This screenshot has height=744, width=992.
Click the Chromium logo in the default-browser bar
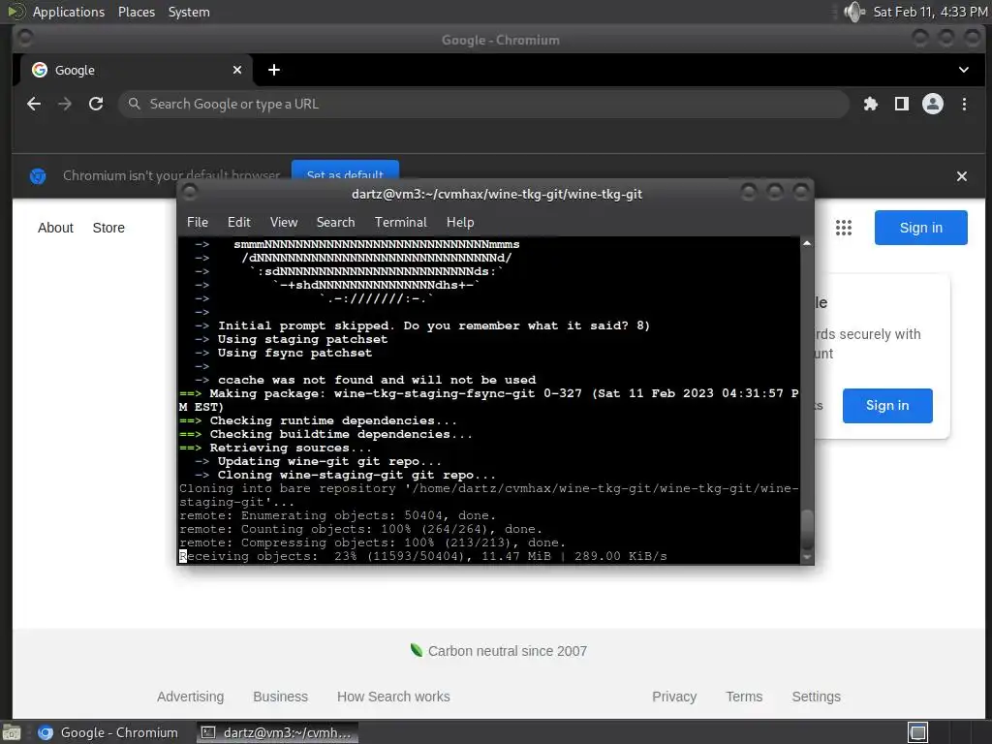[38, 176]
